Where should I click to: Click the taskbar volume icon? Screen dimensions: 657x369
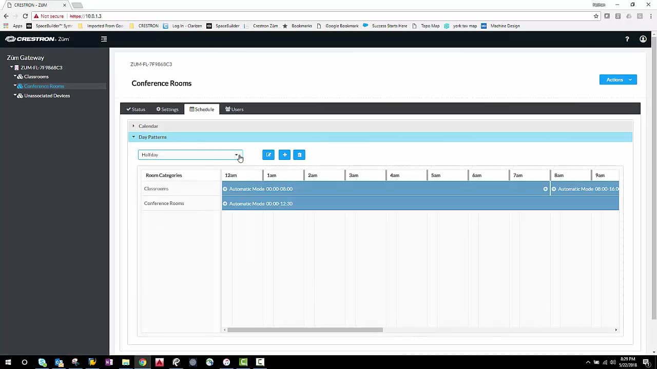point(612,362)
